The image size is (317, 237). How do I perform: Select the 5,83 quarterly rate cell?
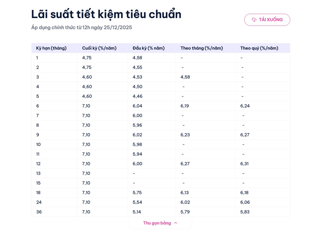pyautogui.click(x=245, y=212)
